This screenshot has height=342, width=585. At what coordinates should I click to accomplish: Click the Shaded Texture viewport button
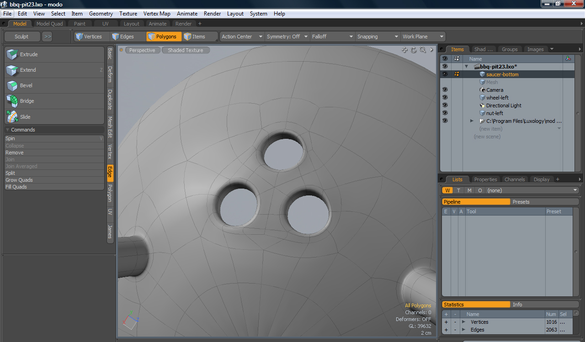coord(186,50)
